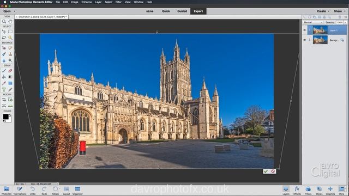Select the Zoom tool
Viewport: 349px width, 196px height.
point(4,22)
